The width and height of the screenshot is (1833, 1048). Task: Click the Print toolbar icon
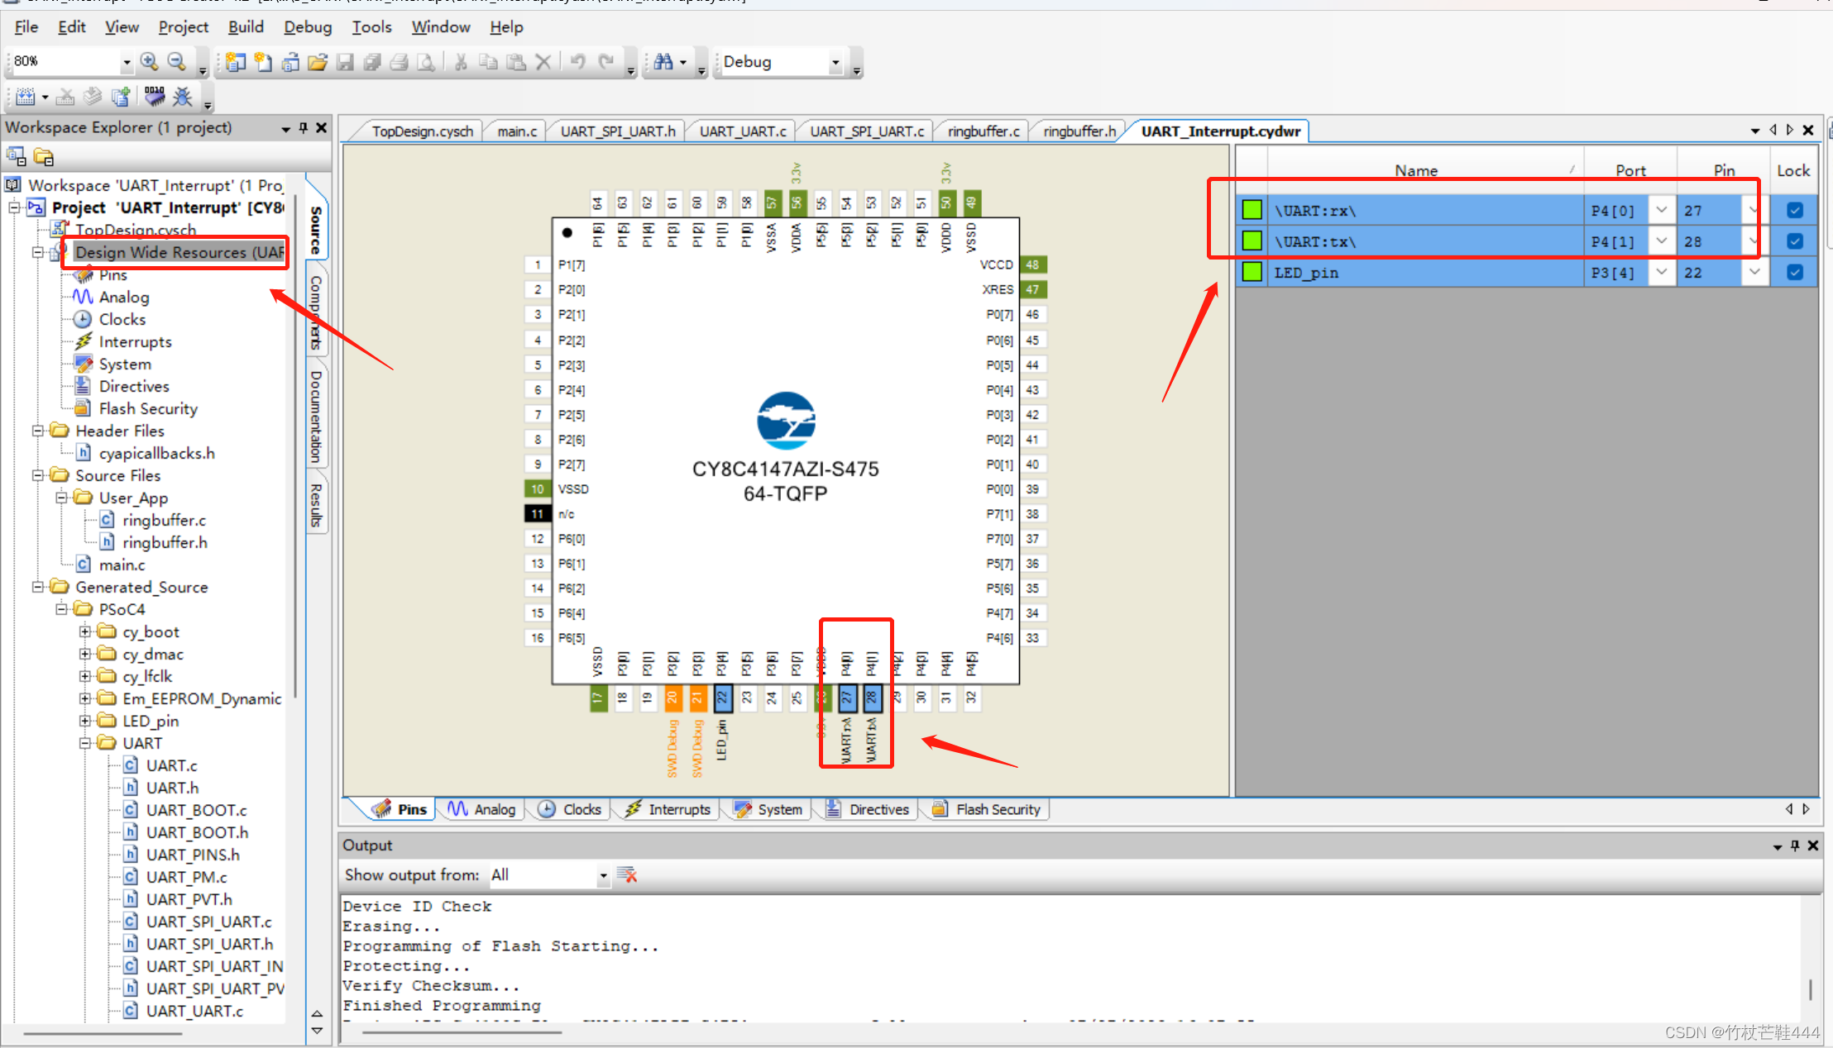point(399,62)
